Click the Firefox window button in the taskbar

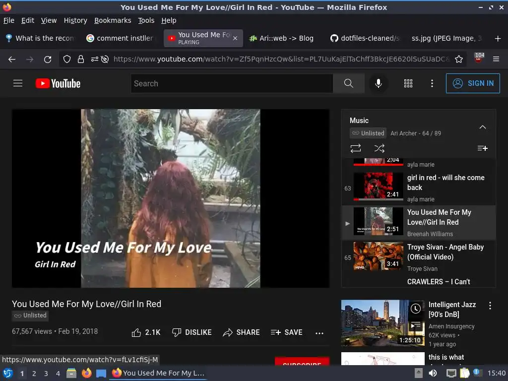tap(158, 373)
